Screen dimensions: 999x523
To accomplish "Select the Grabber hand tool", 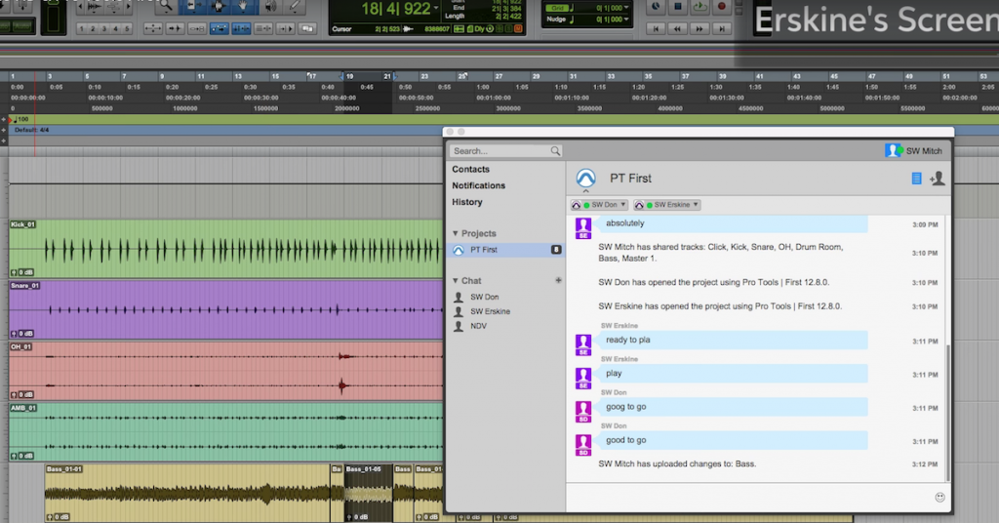I will click(x=243, y=7).
